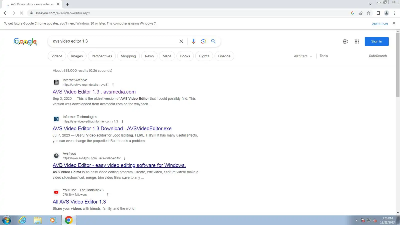Bookmark this tab with star icon
400x225 pixels.
click(368, 13)
